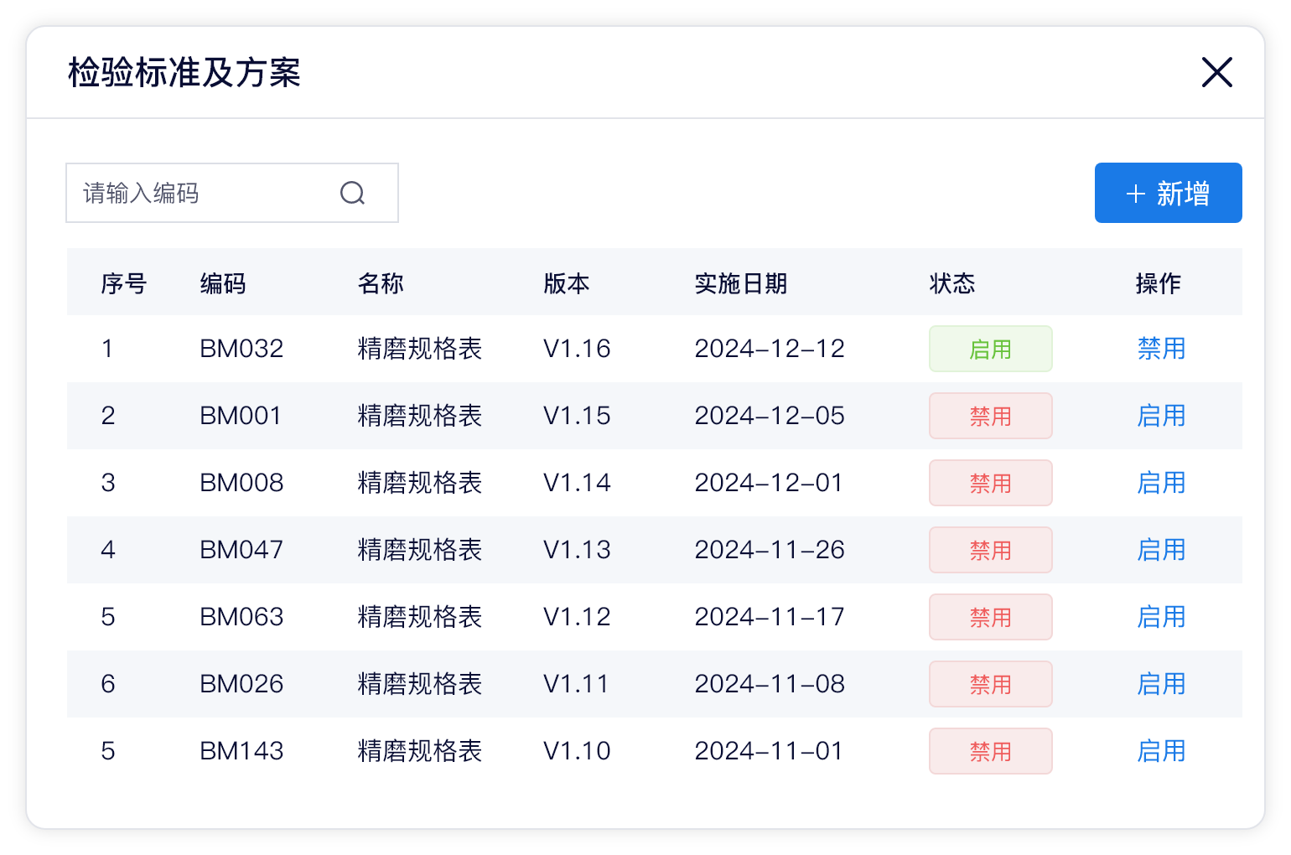This screenshot has height=855, width=1291.
Task: Select date cell 2024-11-08
Action: click(770, 684)
